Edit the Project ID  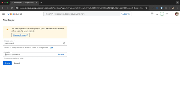pos(51,48)
